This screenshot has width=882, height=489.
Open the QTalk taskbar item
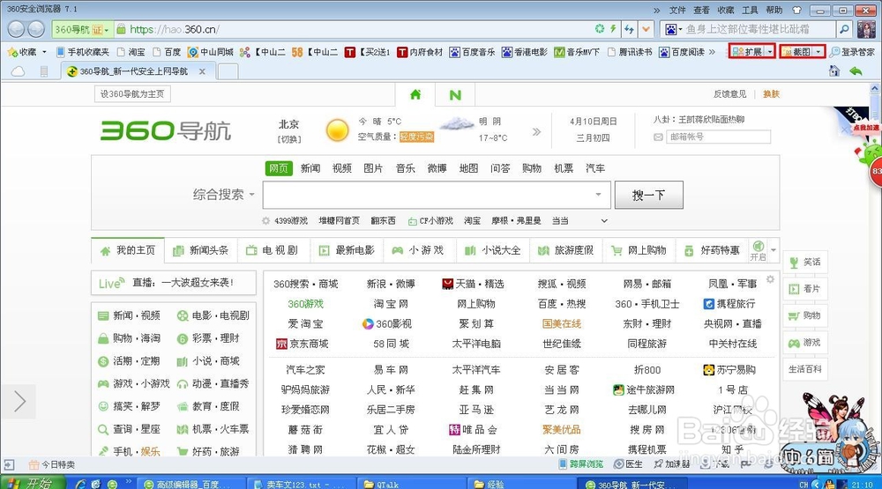[x=411, y=484]
